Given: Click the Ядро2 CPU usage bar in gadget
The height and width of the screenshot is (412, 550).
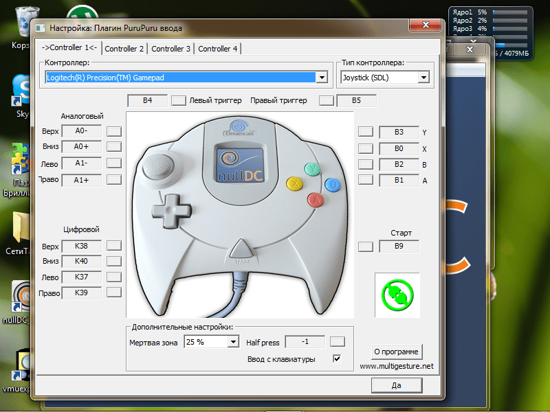Looking at the screenshot, I should [x=510, y=21].
